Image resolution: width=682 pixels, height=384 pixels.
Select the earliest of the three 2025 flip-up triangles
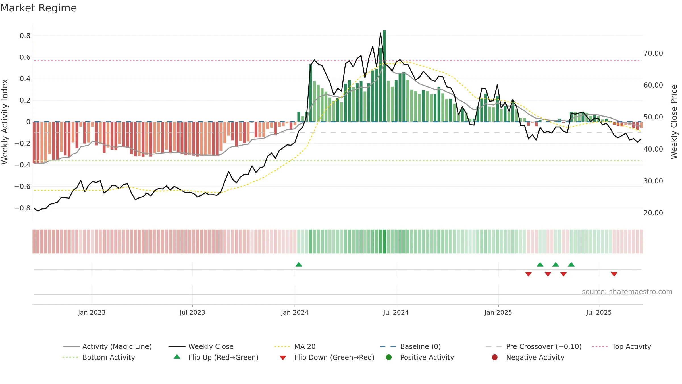point(540,264)
